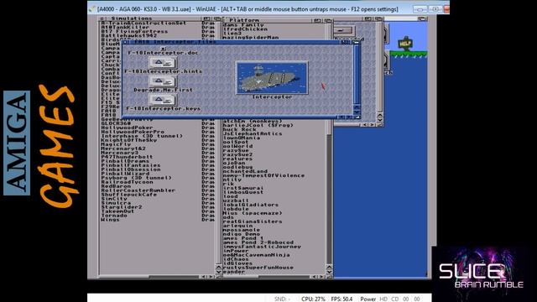The image size is (537, 302).
Task: Click scroll-down arrow in Simulations window
Action: [x=219, y=272]
